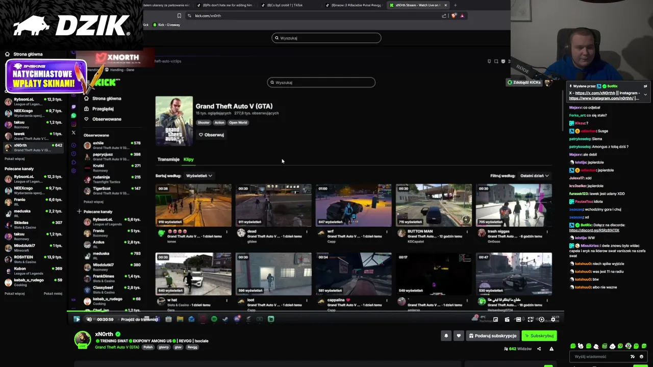Viewport: 653px width, 367px height.
Task: Click the lower 'Wyszukaj' search field above GTA
Action: point(321,82)
